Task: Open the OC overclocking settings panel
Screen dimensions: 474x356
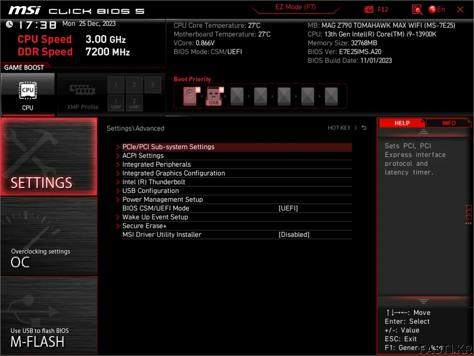Action: tap(49, 236)
